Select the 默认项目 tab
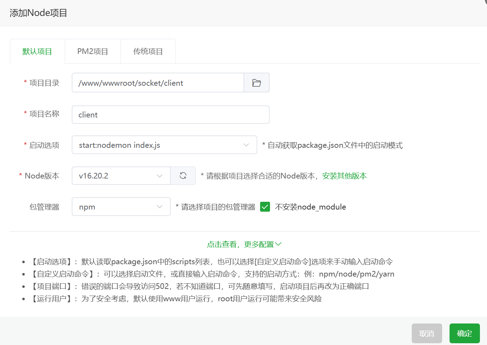This screenshot has width=487, height=345. pos(37,52)
